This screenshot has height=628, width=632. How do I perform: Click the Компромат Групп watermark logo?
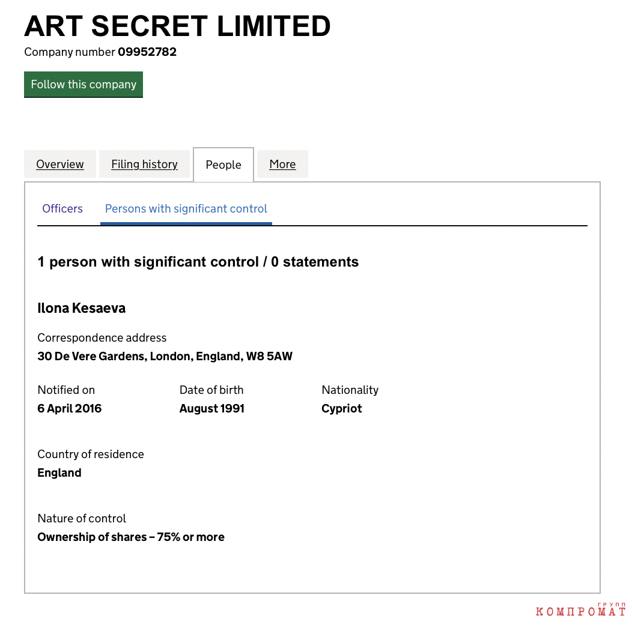(580, 609)
